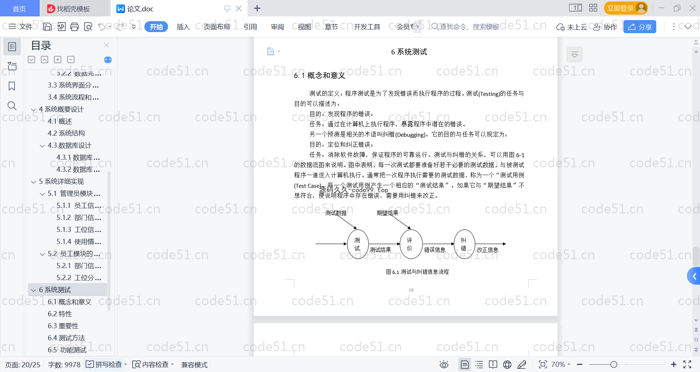
Task: Select the 插入 ribbon tab
Action: [183, 27]
